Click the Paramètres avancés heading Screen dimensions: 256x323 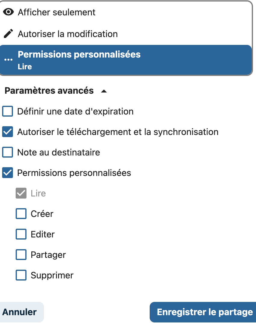click(49, 91)
